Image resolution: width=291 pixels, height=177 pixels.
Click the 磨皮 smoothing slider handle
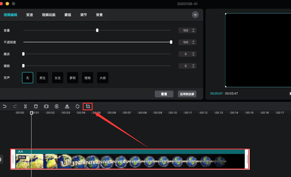23,54
